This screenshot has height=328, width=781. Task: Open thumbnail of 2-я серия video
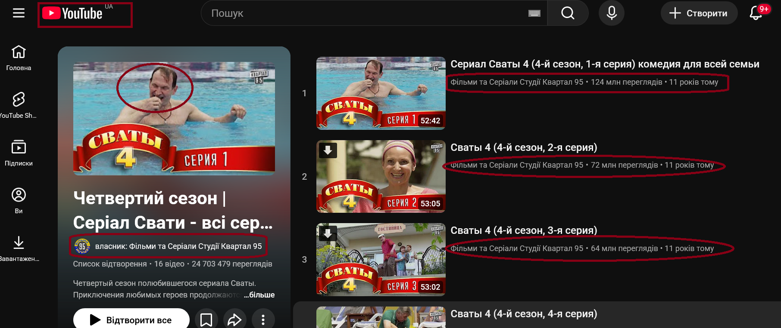tap(381, 176)
